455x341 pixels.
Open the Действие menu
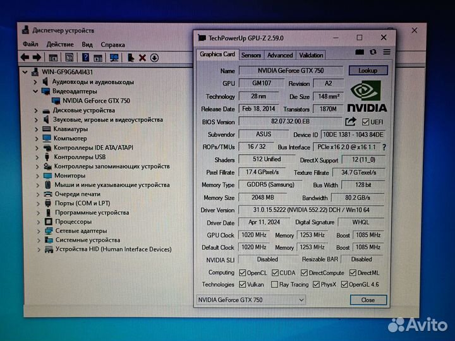60,44
